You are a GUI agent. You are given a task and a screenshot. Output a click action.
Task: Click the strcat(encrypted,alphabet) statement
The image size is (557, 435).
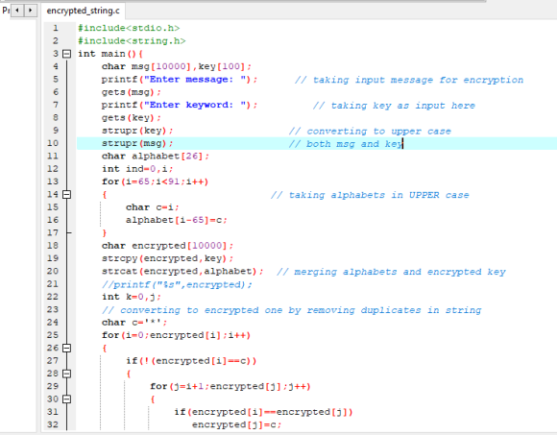(x=182, y=272)
